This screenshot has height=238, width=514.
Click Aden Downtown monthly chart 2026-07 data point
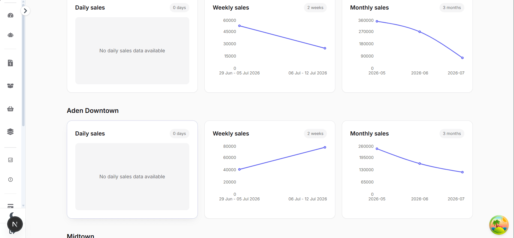pyautogui.click(x=462, y=172)
